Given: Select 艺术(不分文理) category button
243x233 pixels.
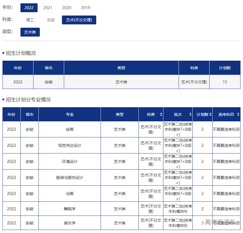Looking at the screenshot, I should 79,20.
